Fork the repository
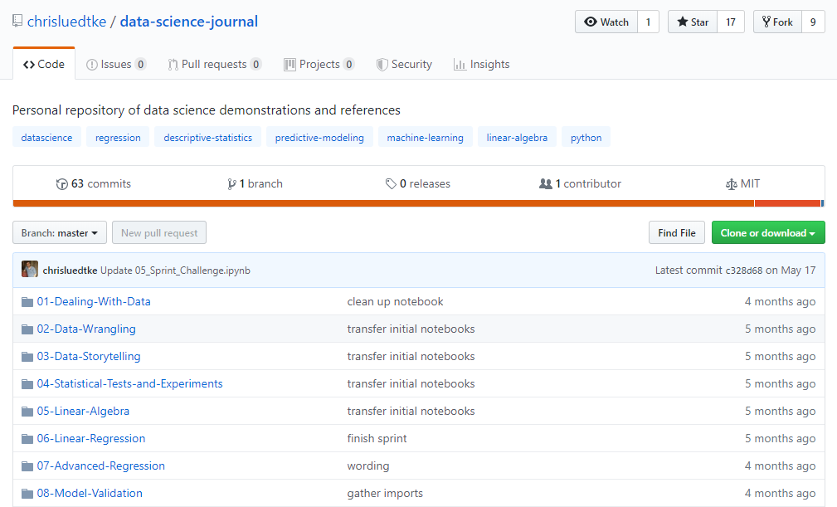837x507 pixels. [777, 22]
